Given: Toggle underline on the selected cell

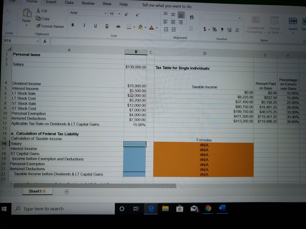Looking at the screenshot, I should point(95,26).
